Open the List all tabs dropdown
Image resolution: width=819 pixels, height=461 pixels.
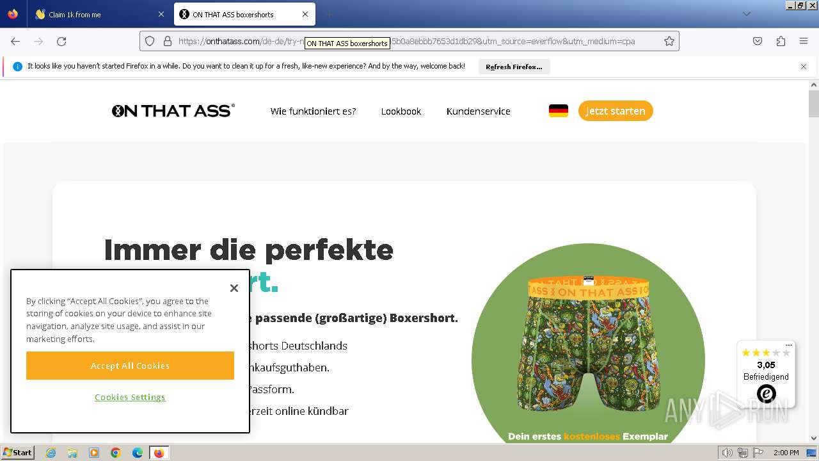pyautogui.click(x=746, y=14)
